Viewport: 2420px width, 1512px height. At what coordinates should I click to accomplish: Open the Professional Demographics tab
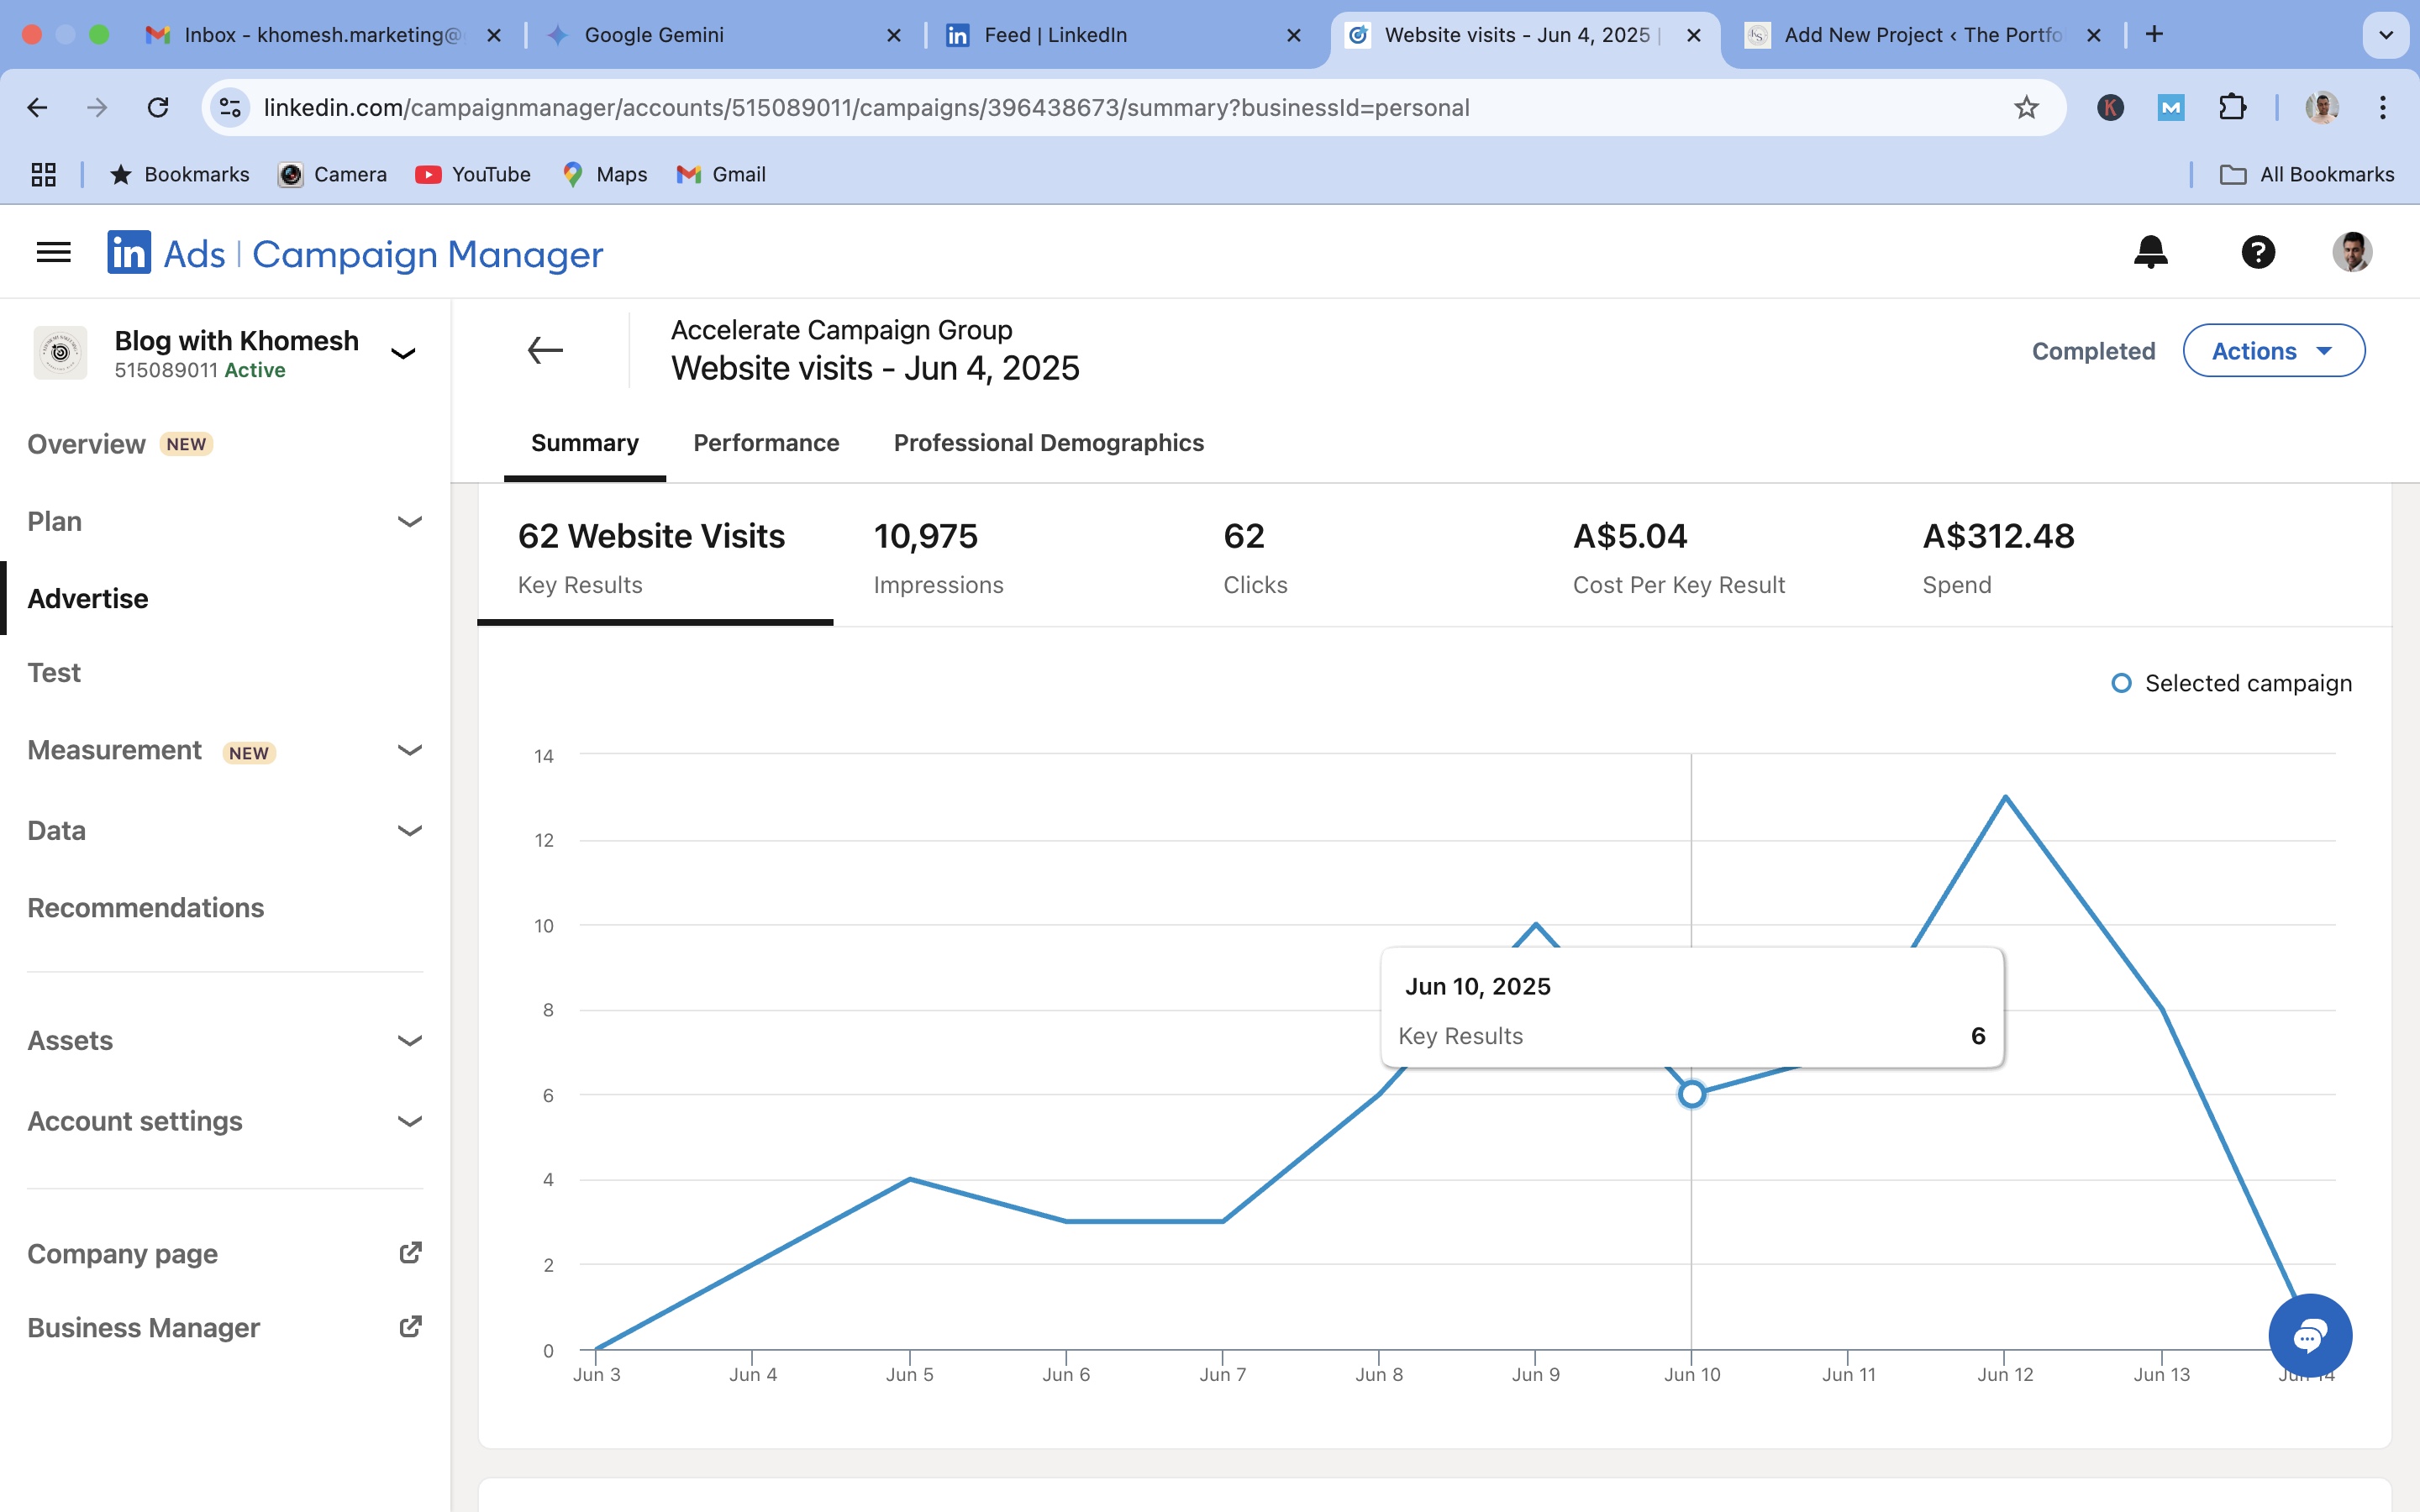(x=1048, y=443)
